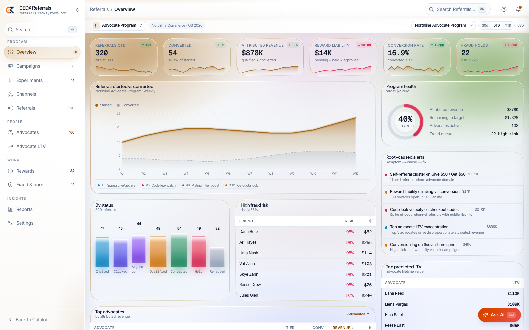
Task: Open notifications bell icon
Action: pyautogui.click(x=518, y=9)
